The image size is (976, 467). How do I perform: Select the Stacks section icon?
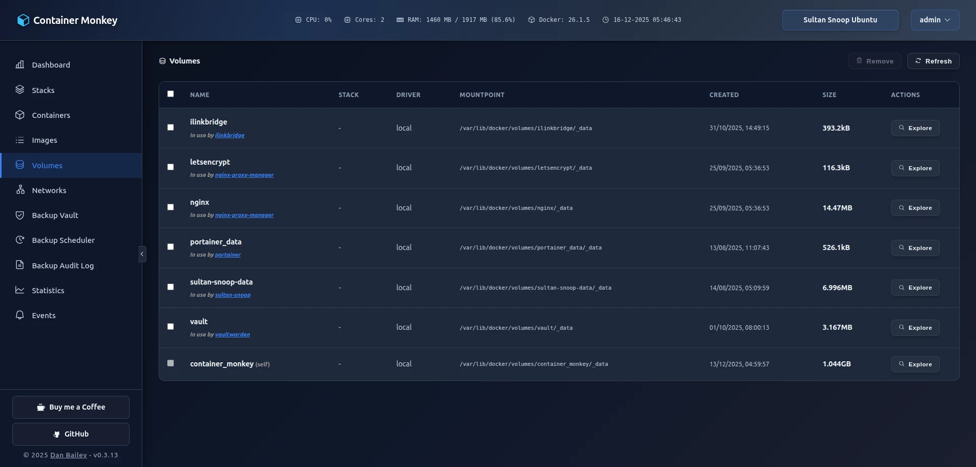pos(20,89)
